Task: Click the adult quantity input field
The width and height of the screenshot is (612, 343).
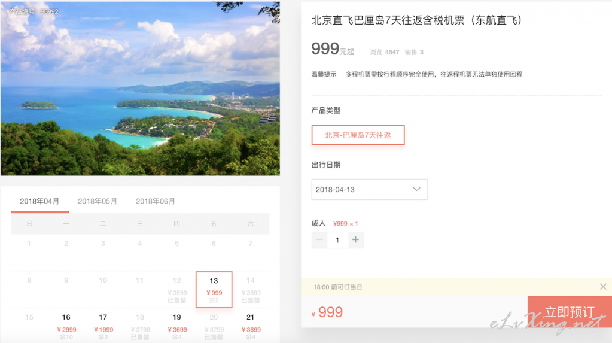Action: click(337, 240)
